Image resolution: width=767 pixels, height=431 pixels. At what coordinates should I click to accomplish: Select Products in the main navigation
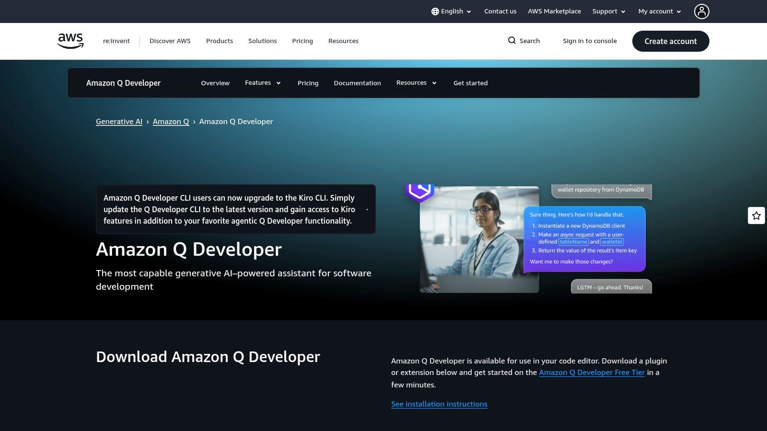(x=219, y=41)
